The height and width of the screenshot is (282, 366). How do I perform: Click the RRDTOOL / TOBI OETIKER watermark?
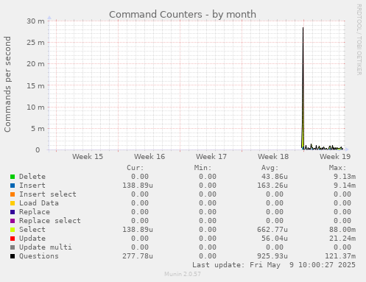click(x=359, y=40)
